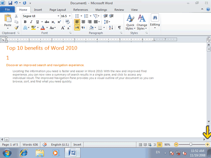Open the font size dropdown

click(x=70, y=16)
